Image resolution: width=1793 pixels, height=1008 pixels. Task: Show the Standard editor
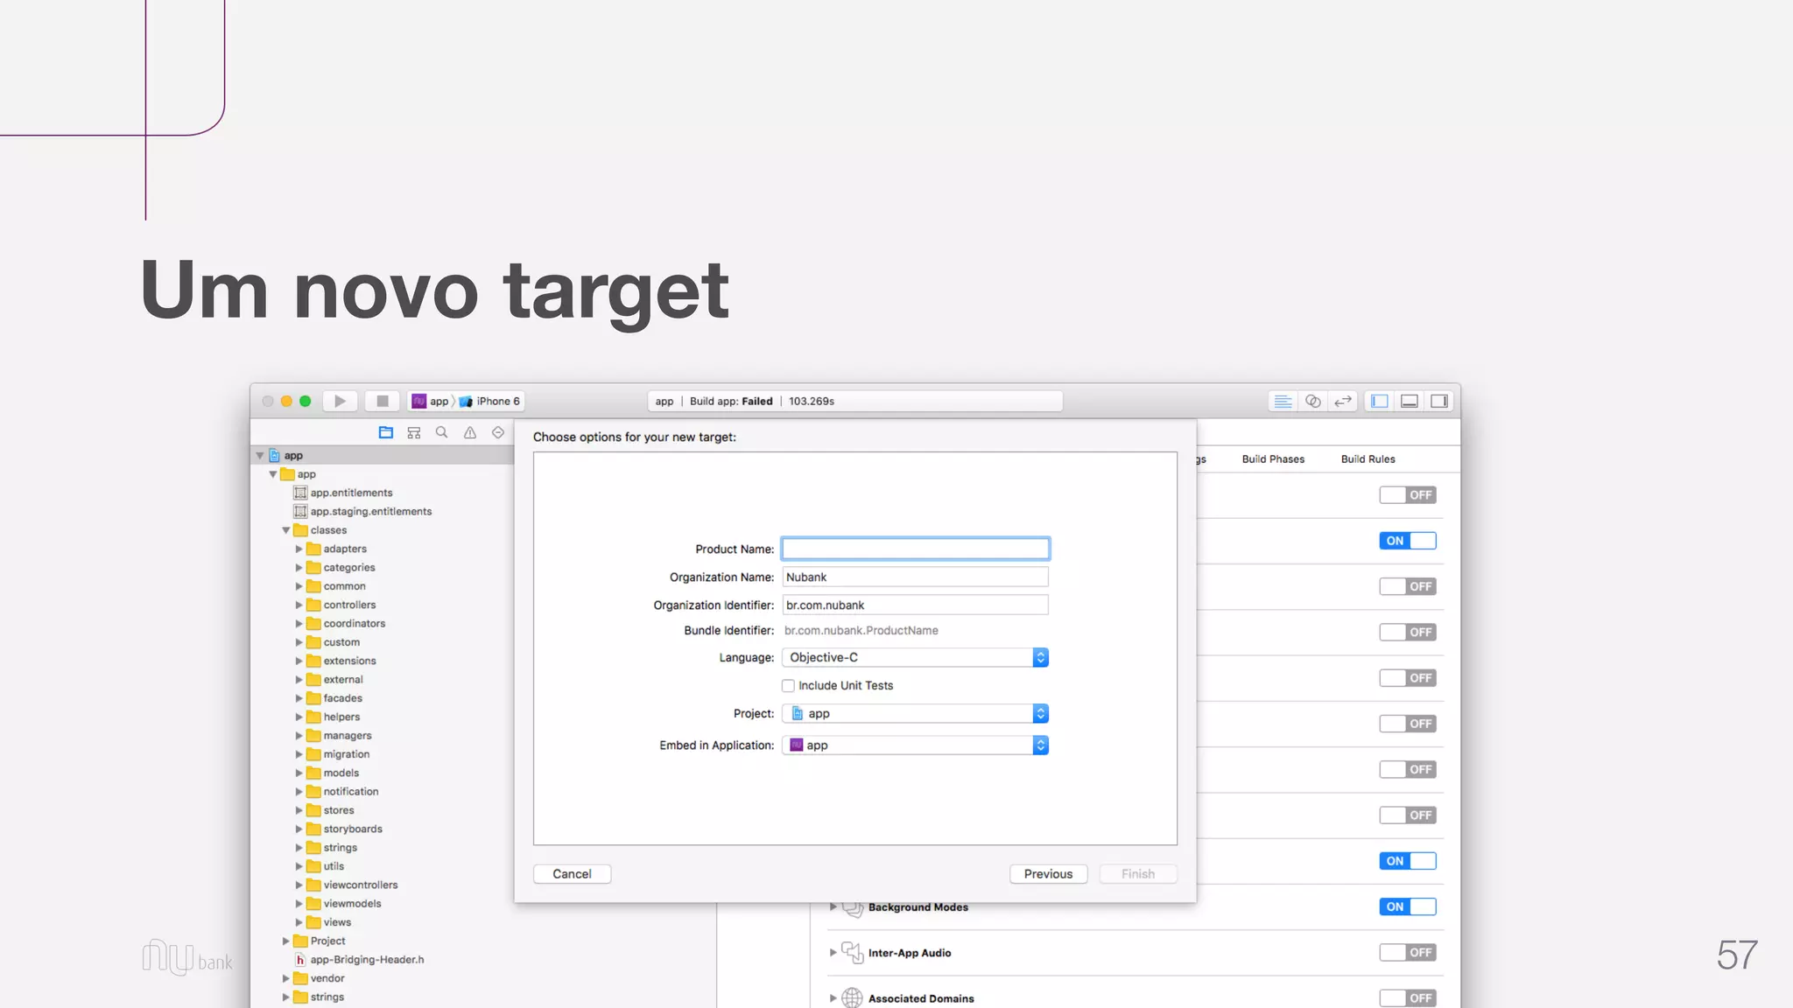click(1283, 401)
